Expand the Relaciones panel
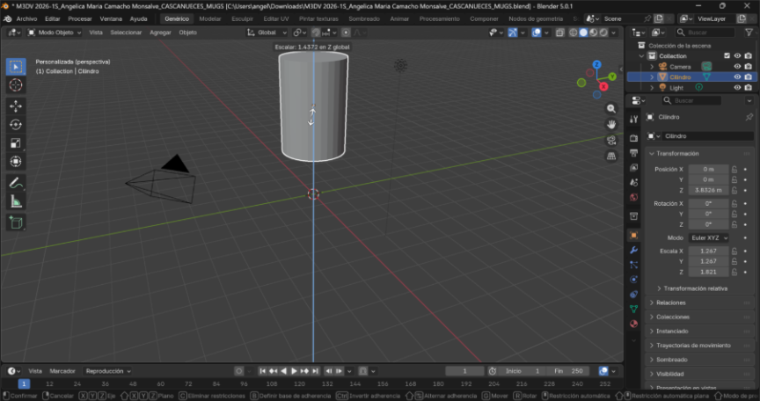760x401 pixels. click(671, 303)
